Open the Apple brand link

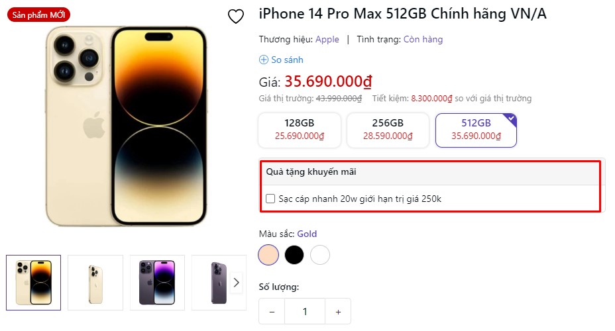(327, 39)
